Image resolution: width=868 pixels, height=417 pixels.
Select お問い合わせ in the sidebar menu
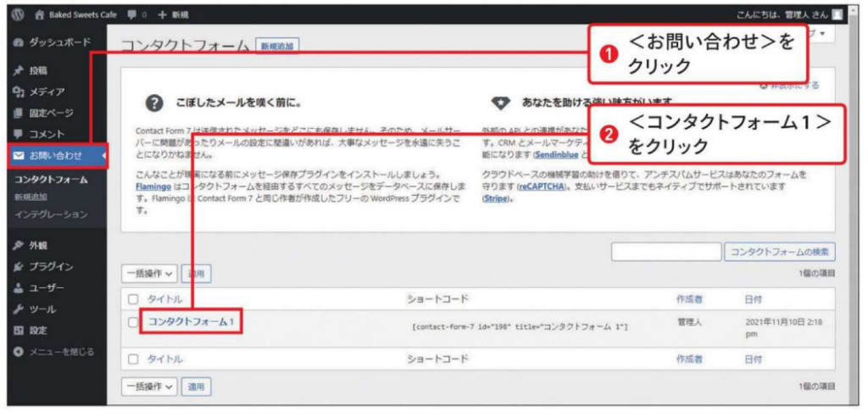(56, 155)
